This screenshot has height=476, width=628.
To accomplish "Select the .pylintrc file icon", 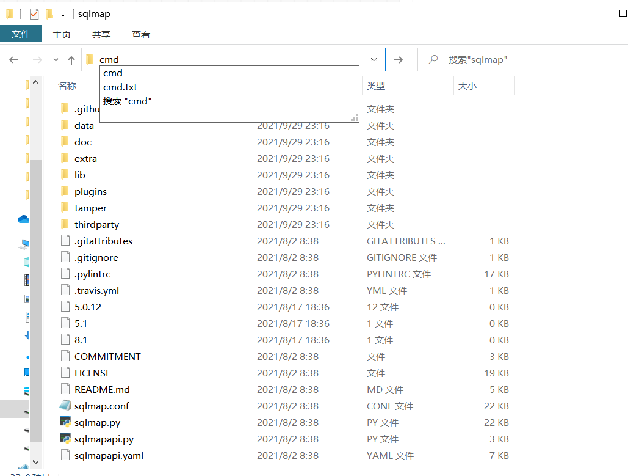I will tap(65, 273).
